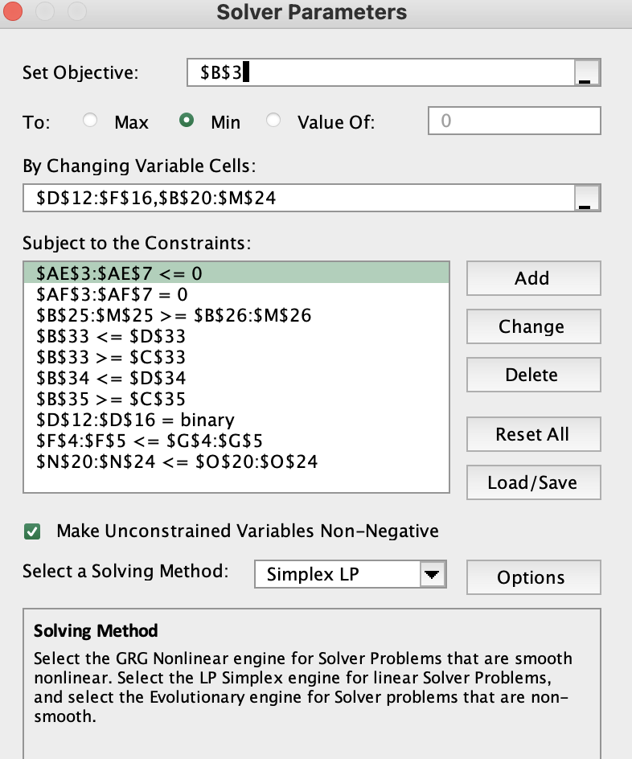Click the Set Objective input field

point(381,73)
